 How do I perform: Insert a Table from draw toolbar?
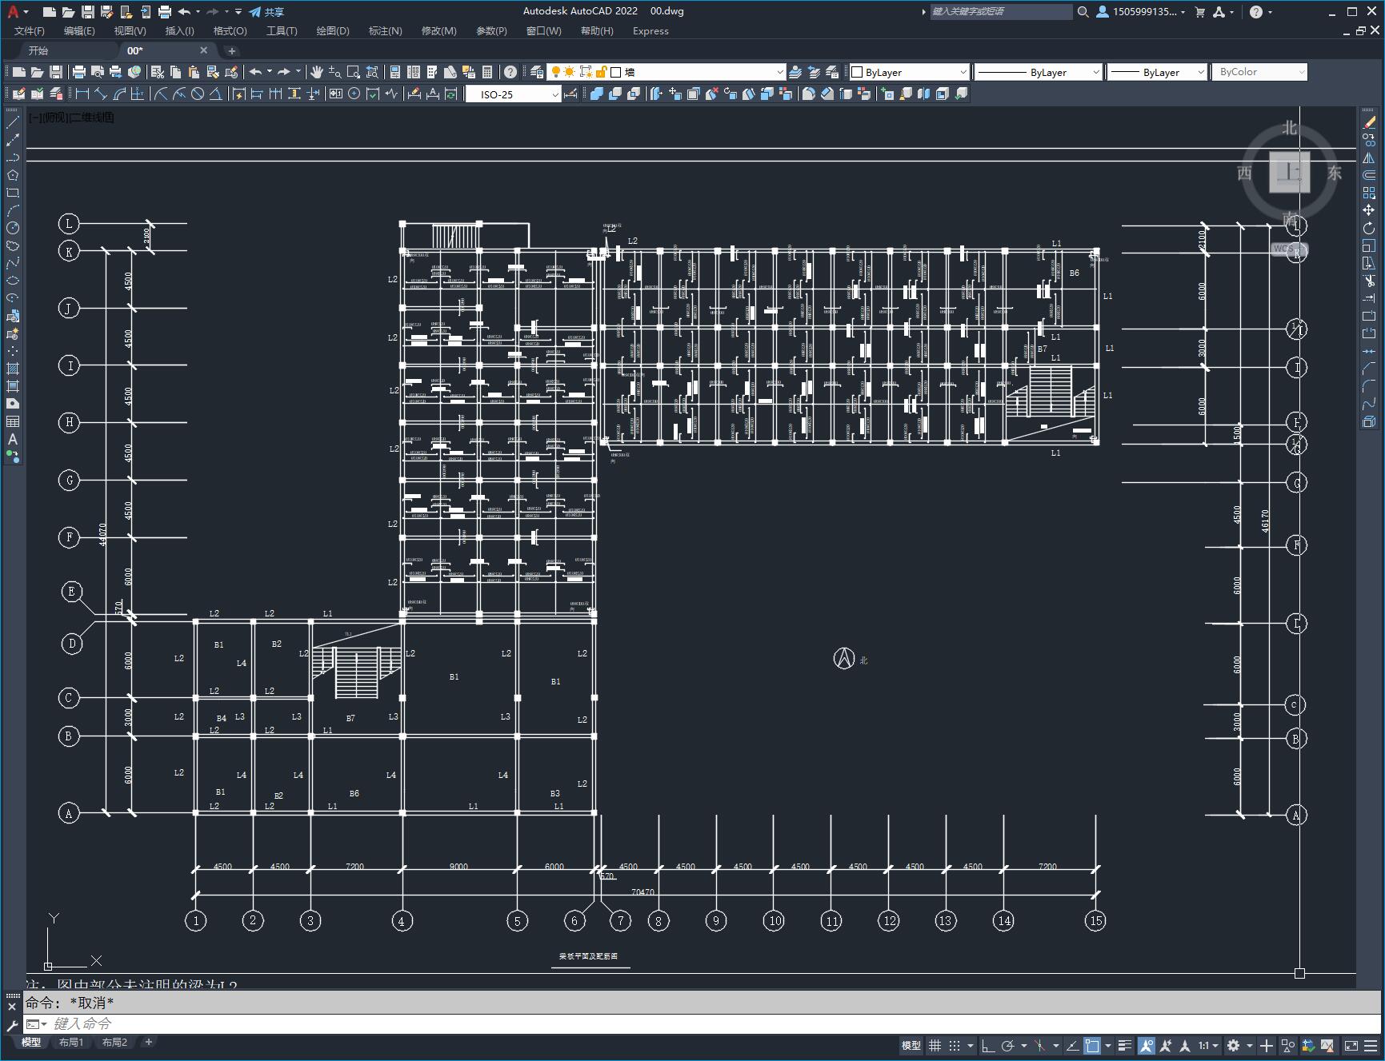pyautogui.click(x=13, y=421)
